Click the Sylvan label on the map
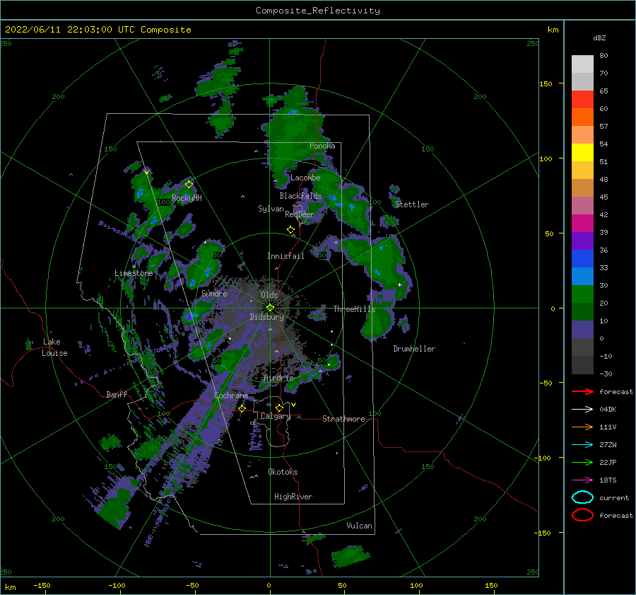Screen dimensions: 636x595 271,209
